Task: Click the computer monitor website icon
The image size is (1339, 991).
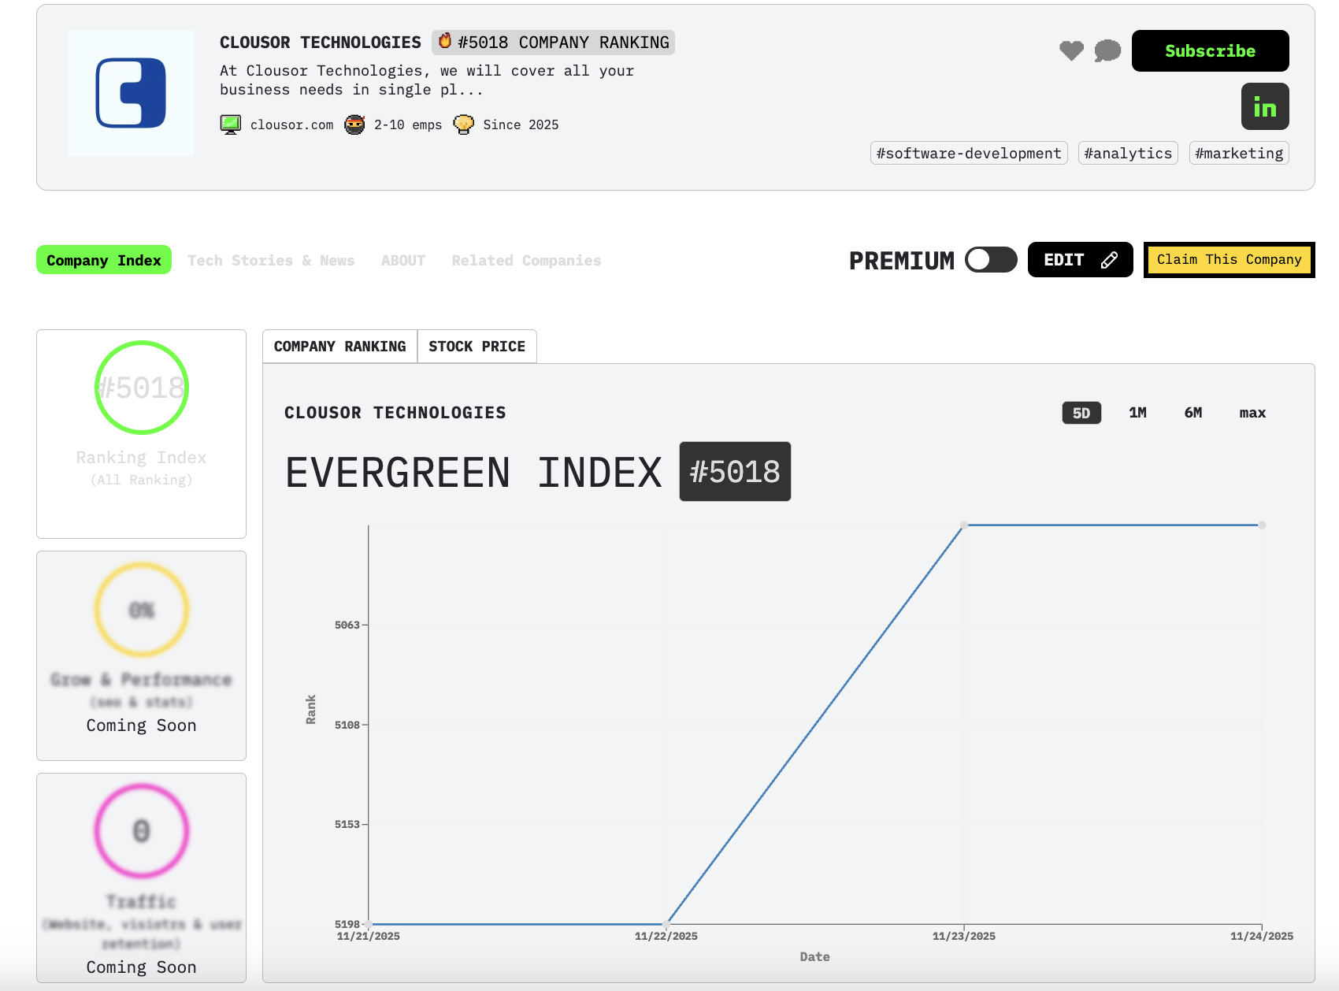Action: 231,124
